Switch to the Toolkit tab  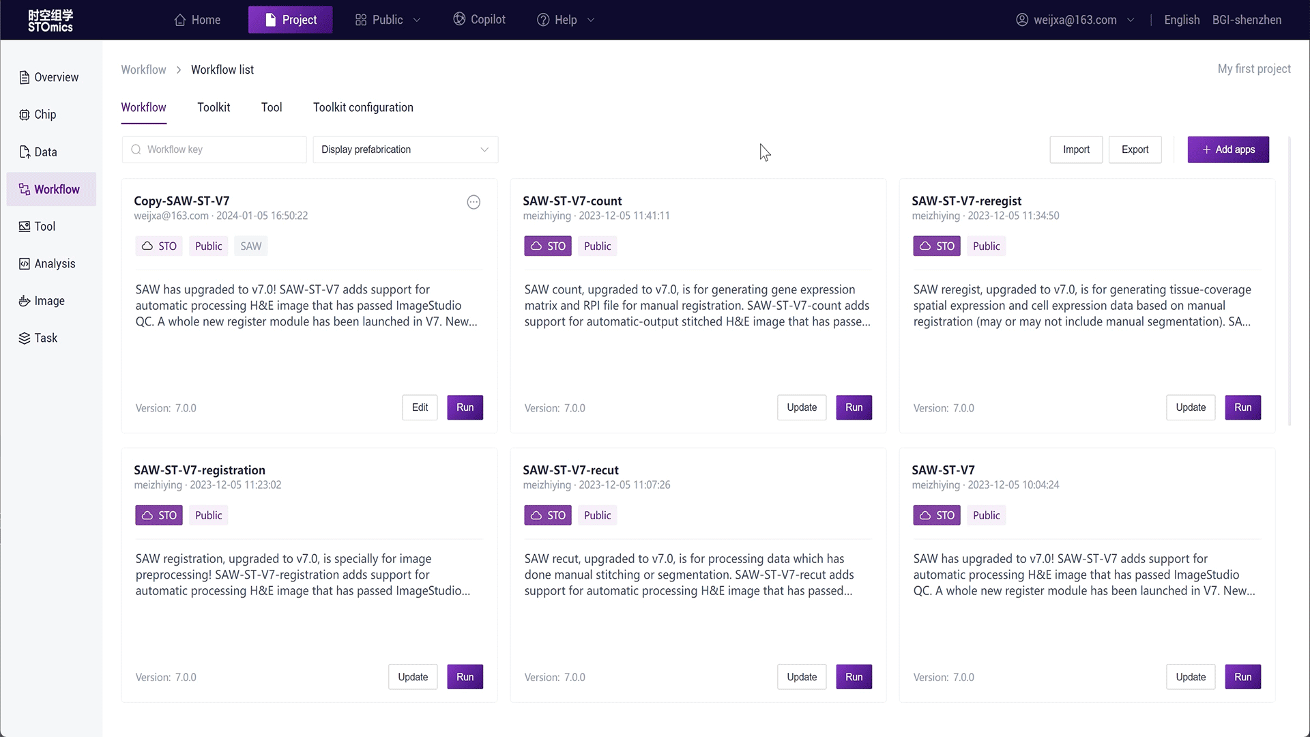214,107
